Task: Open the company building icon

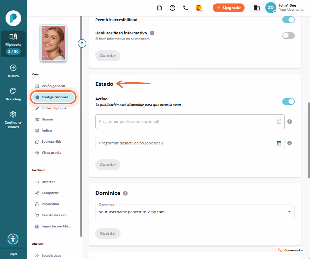Action: 257,8
